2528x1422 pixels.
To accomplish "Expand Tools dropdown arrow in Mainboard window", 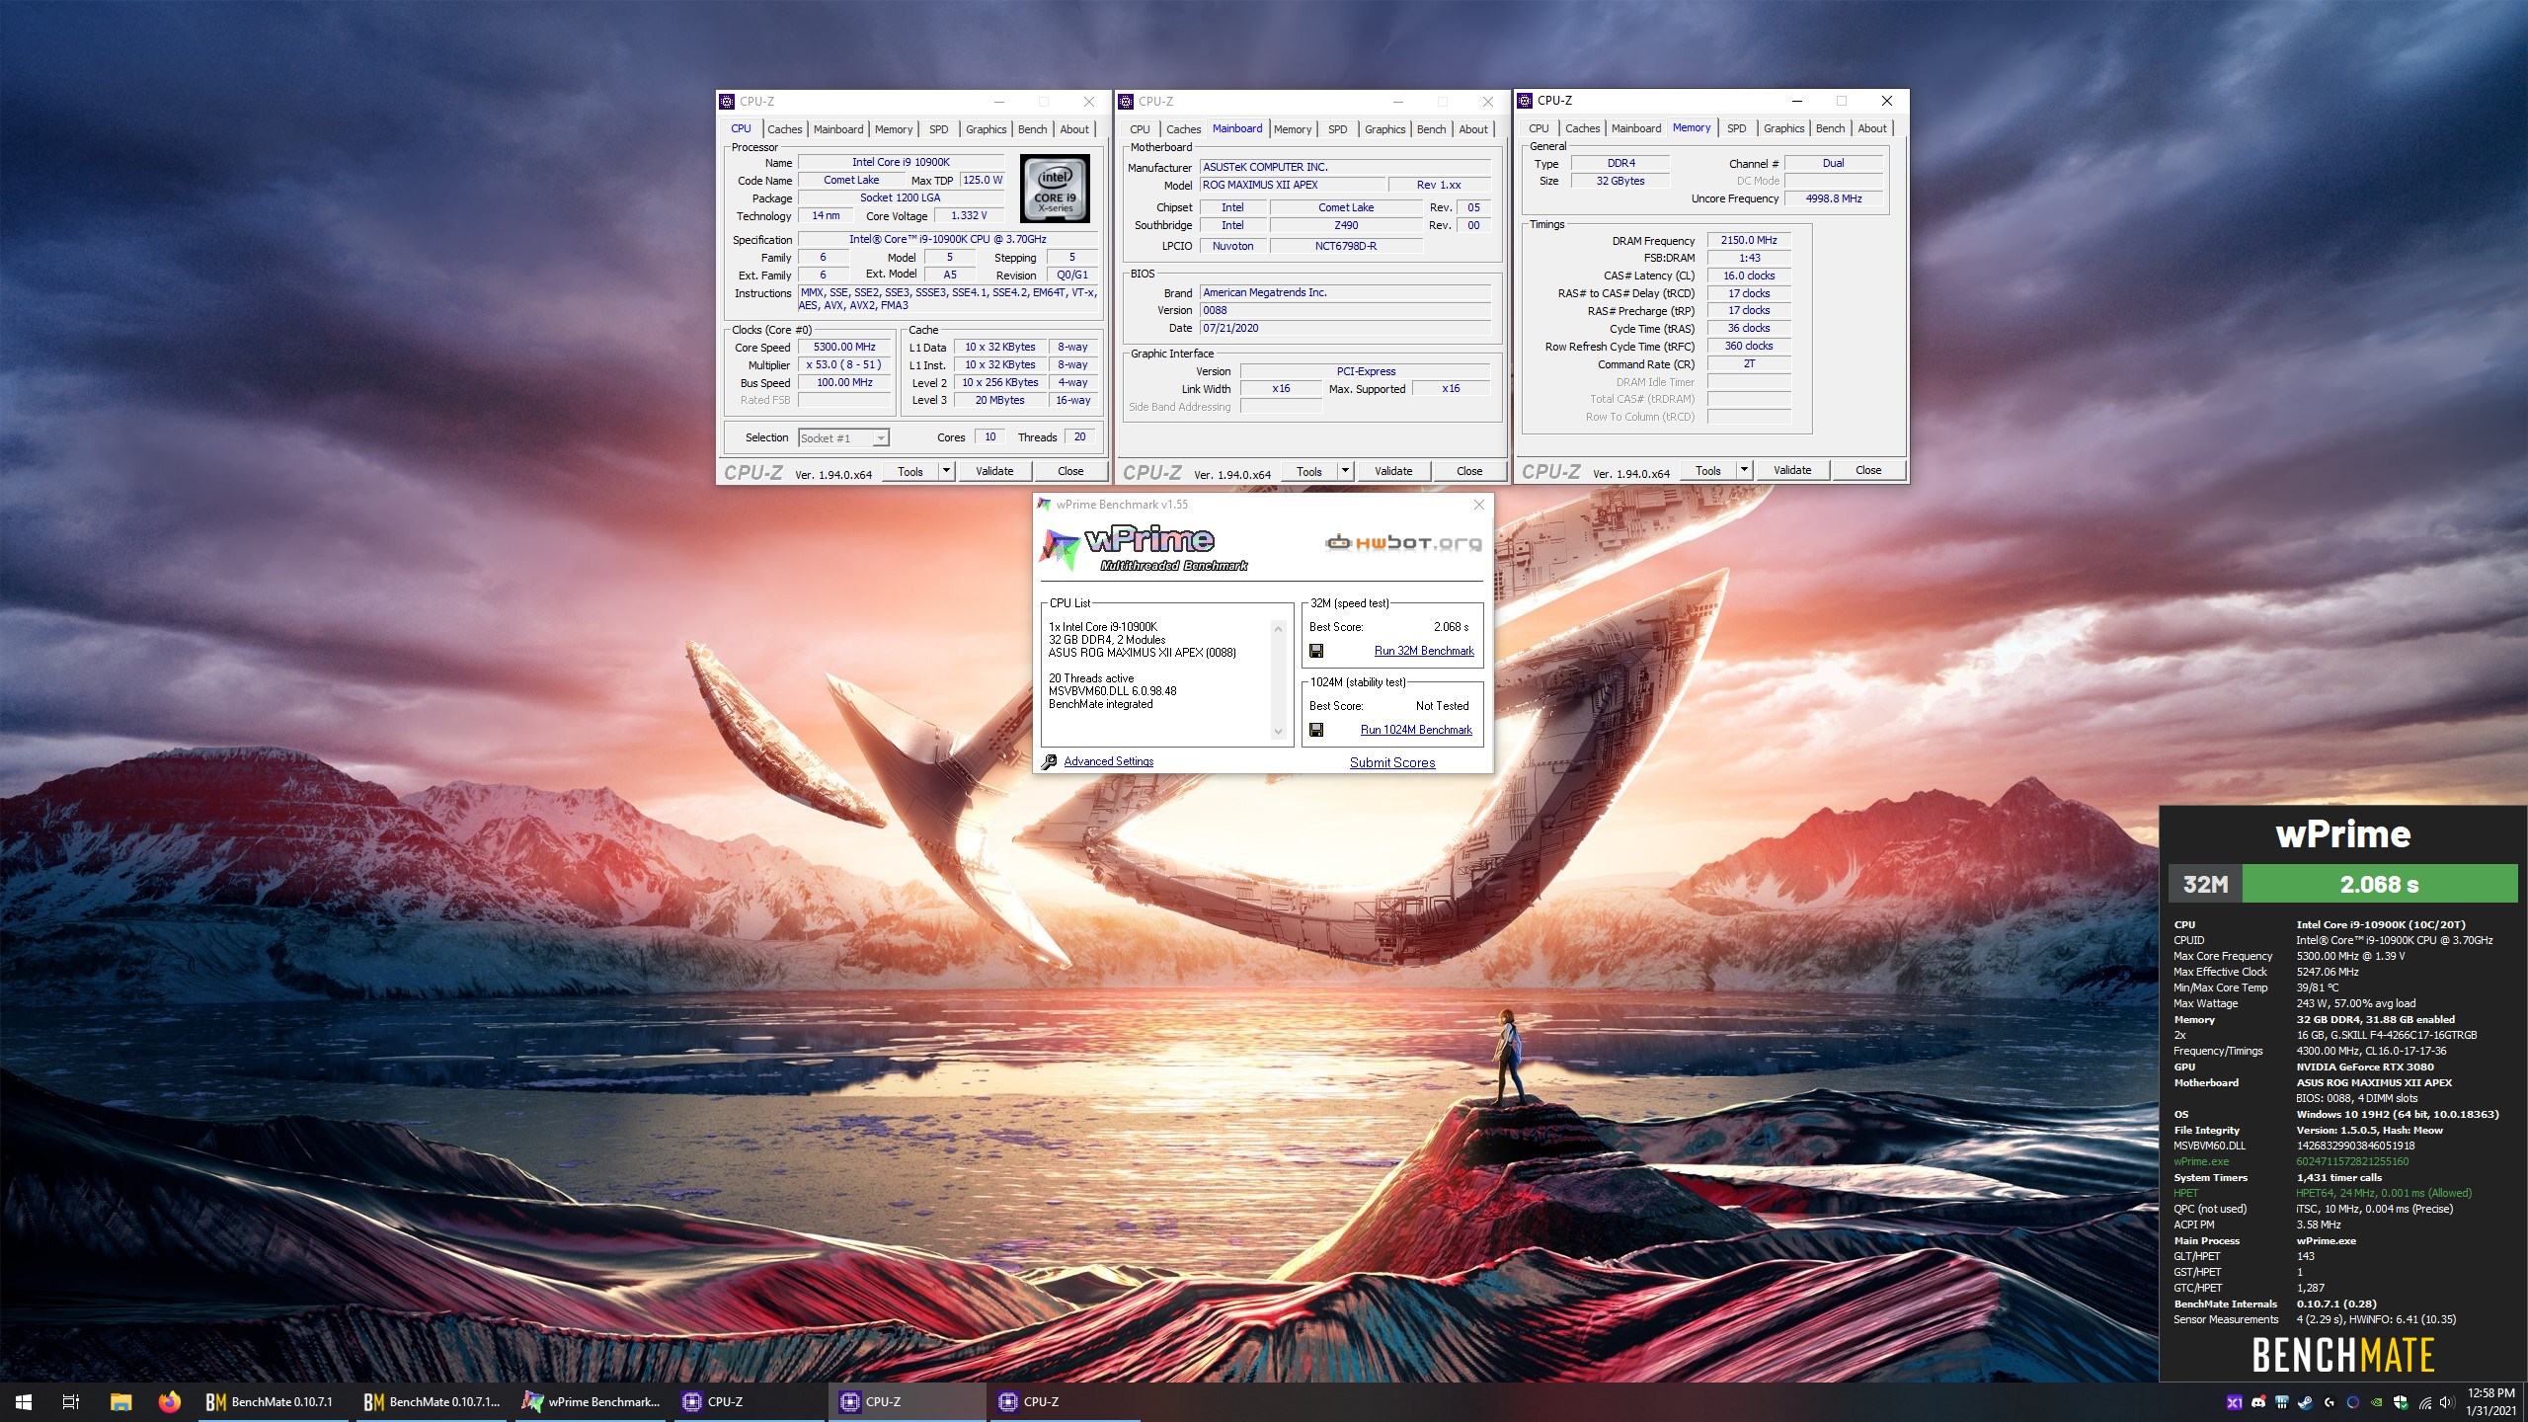I will coord(1345,471).
